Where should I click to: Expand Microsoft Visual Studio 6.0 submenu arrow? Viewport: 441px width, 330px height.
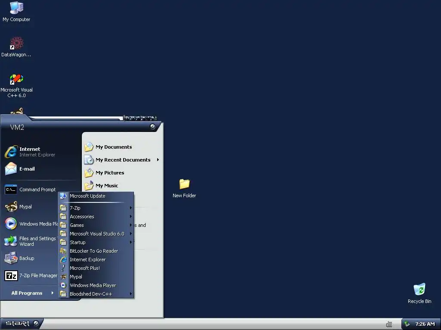coord(131,233)
